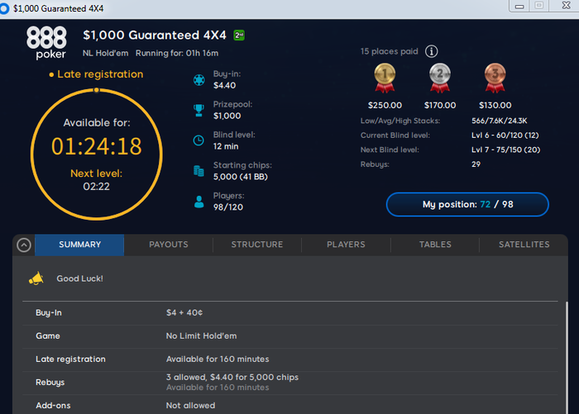Click the Next level 02:22 timer

97,186
